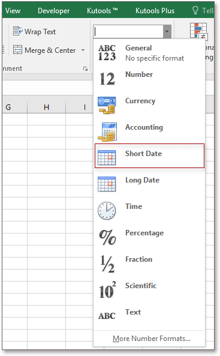Click the Short Date calendar icon
This screenshot has height=356, width=220.
[107, 157]
